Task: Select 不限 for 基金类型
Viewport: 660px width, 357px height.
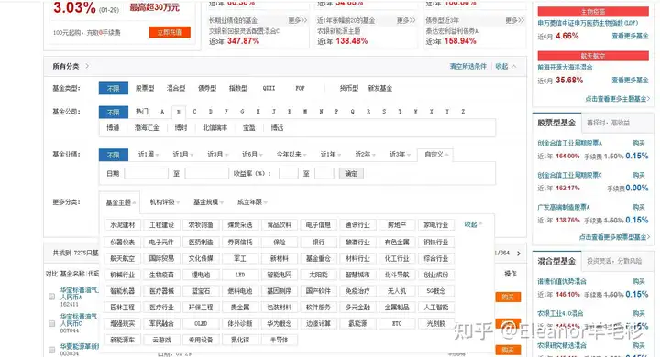Action: pyautogui.click(x=114, y=88)
